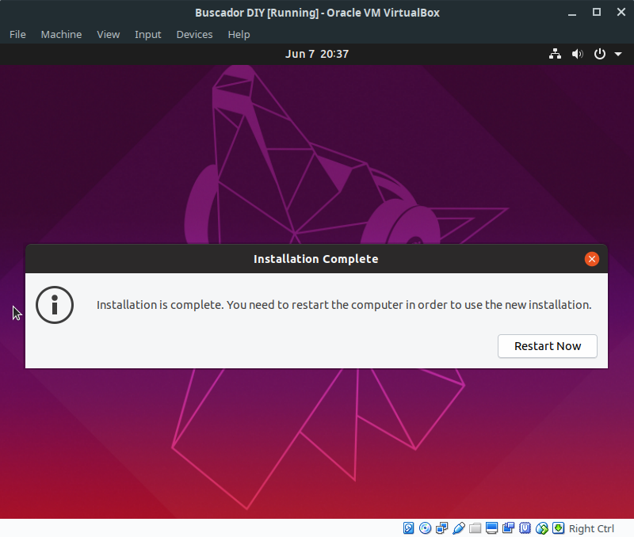This screenshot has width=634, height=537.
Task: Open the Devices menu
Action: click(x=194, y=35)
